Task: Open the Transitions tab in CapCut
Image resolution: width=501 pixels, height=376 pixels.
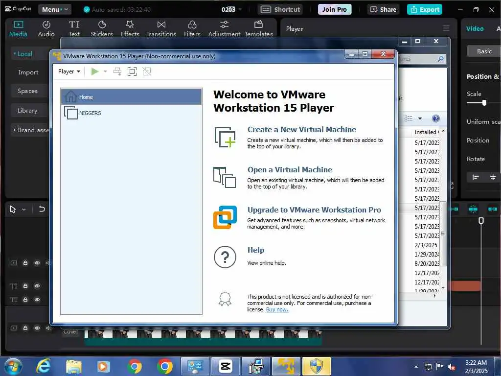Action: [161, 29]
